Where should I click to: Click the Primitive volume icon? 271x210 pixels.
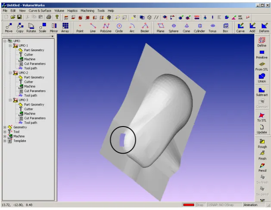click(x=262, y=54)
